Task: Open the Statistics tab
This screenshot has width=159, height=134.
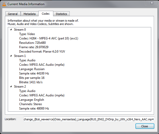Action: (61, 14)
